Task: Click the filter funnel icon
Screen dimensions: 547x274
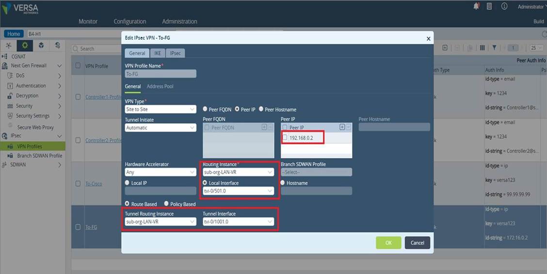Action: [494, 48]
